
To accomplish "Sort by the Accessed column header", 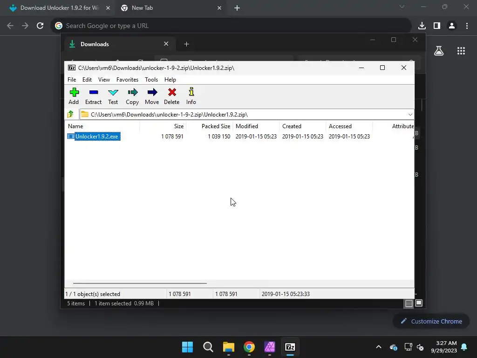I will click(349, 126).
